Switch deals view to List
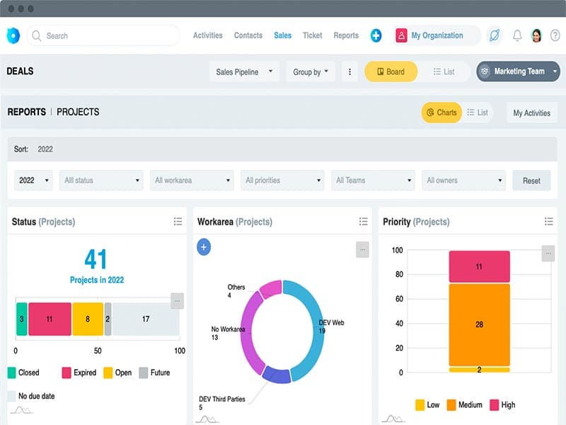The height and width of the screenshot is (425, 566). point(442,72)
